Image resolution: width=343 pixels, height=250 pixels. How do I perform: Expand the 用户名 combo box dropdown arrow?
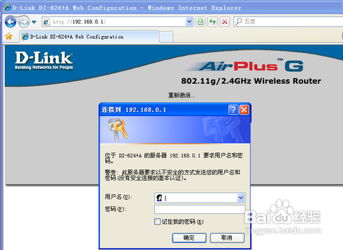point(241,198)
